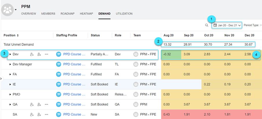Click the team paw icon in QA row
The width and height of the screenshot is (262, 119).
click(x=136, y=104)
